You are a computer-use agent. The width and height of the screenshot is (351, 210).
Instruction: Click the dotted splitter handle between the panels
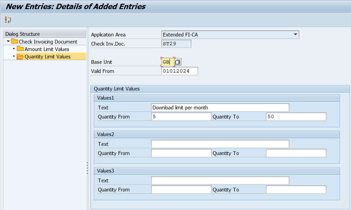87,168
